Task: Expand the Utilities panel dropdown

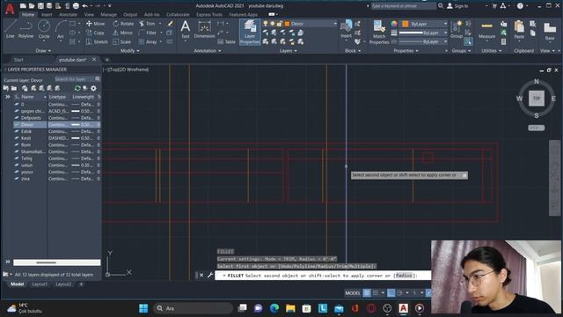Action: [491, 51]
